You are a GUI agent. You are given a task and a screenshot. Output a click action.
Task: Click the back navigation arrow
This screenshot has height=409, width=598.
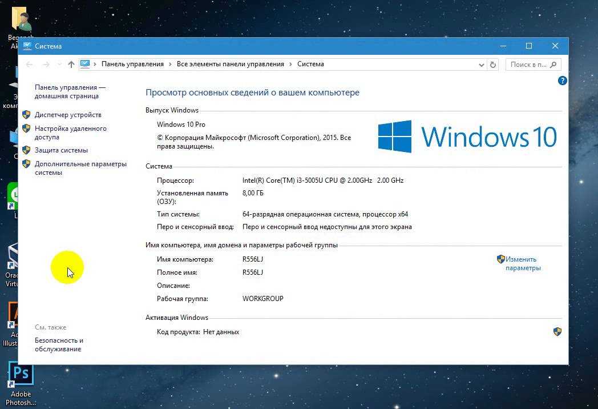pos(29,65)
